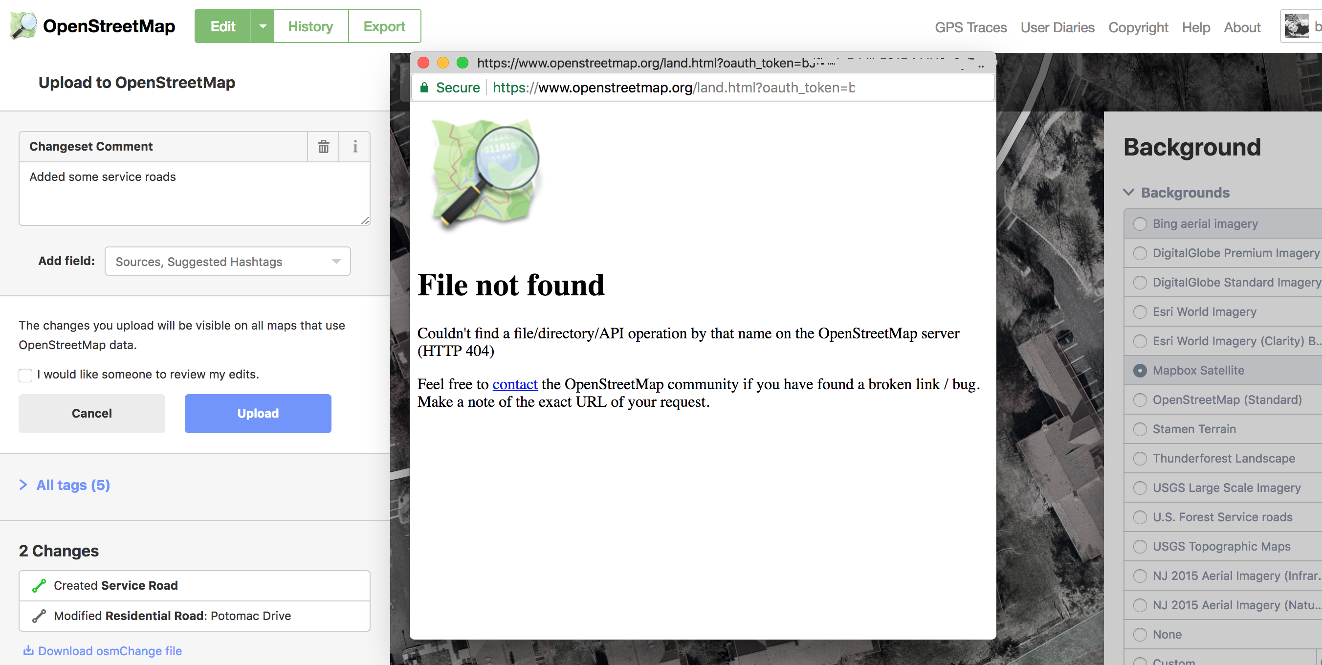Open the changeset comment info icon
Viewport: 1322px width, 665px height.
click(x=354, y=147)
